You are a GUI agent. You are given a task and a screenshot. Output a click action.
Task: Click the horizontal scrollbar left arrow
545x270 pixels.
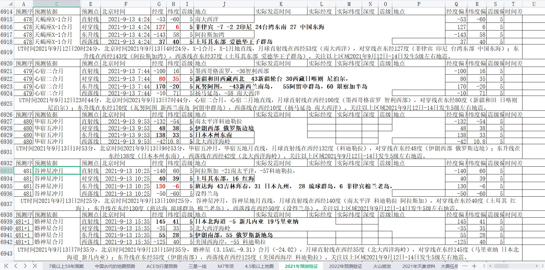pyautogui.click(x=490, y=266)
